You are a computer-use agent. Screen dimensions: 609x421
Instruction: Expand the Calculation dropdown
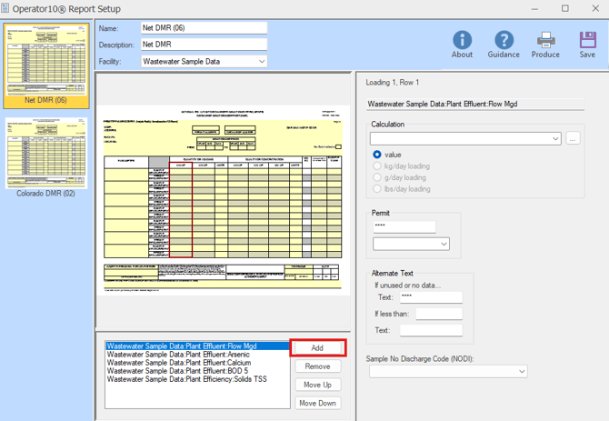555,138
